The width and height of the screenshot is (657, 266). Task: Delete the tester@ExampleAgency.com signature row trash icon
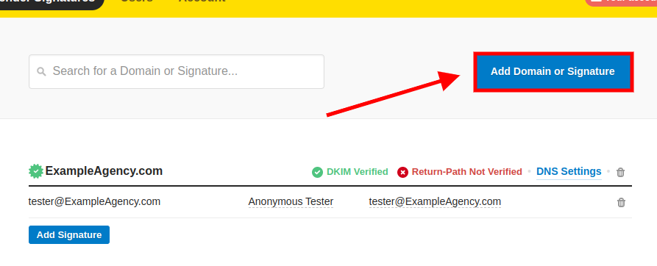621,202
